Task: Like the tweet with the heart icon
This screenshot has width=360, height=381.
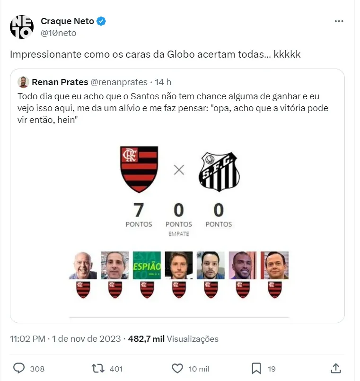Action: [x=177, y=368]
